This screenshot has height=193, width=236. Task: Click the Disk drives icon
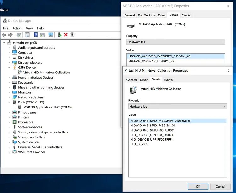click(x=14, y=58)
